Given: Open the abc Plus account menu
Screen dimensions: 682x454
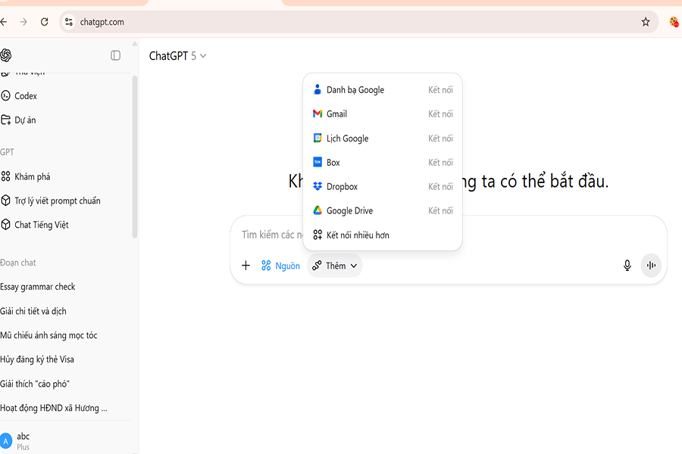Looking at the screenshot, I should click(x=23, y=440).
